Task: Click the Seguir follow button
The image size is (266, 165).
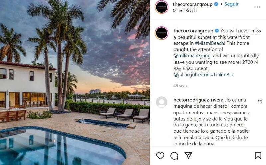Action: [231, 4]
